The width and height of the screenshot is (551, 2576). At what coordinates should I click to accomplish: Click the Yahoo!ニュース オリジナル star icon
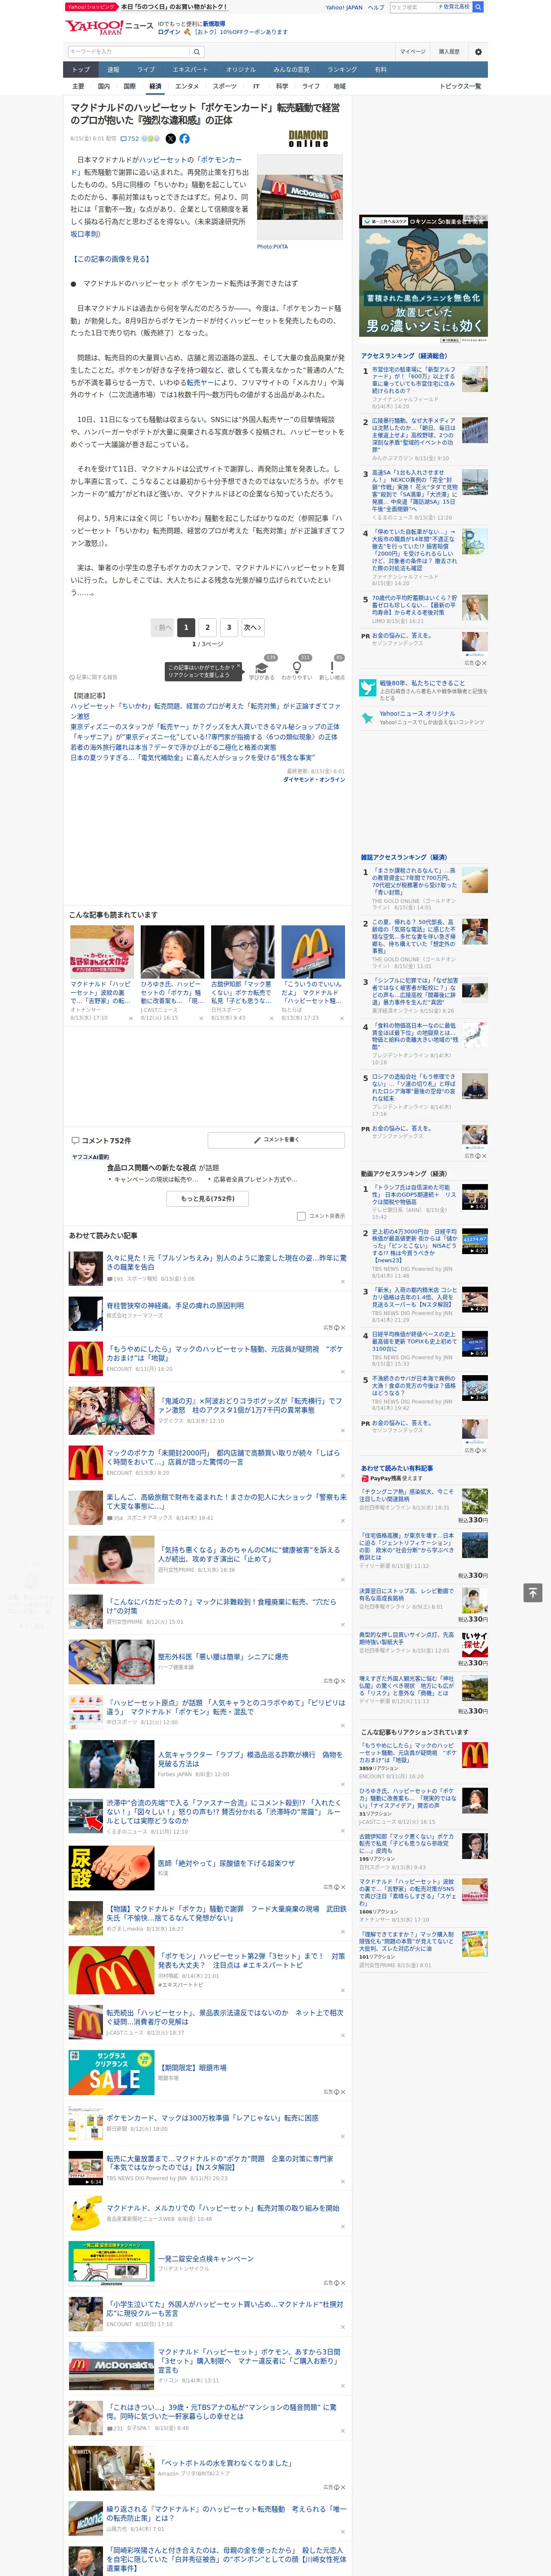click(368, 717)
